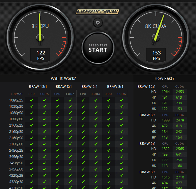Open settings with the gear icon
Viewport: 196px width, 189px height.
[98, 23]
